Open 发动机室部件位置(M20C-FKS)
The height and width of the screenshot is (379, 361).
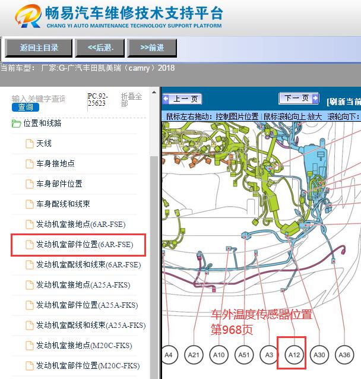click(88, 366)
